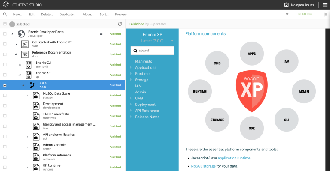Click Delete... in the toolbar
330x171 pixels.
pos(47,15)
